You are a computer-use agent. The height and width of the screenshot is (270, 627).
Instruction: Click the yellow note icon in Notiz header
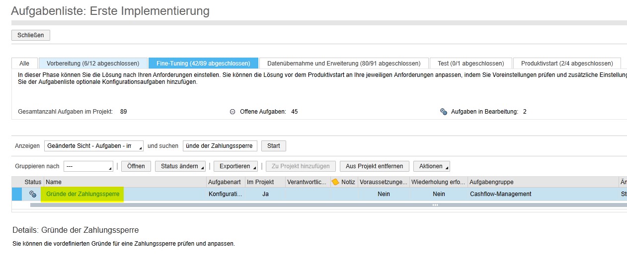tap(335, 182)
